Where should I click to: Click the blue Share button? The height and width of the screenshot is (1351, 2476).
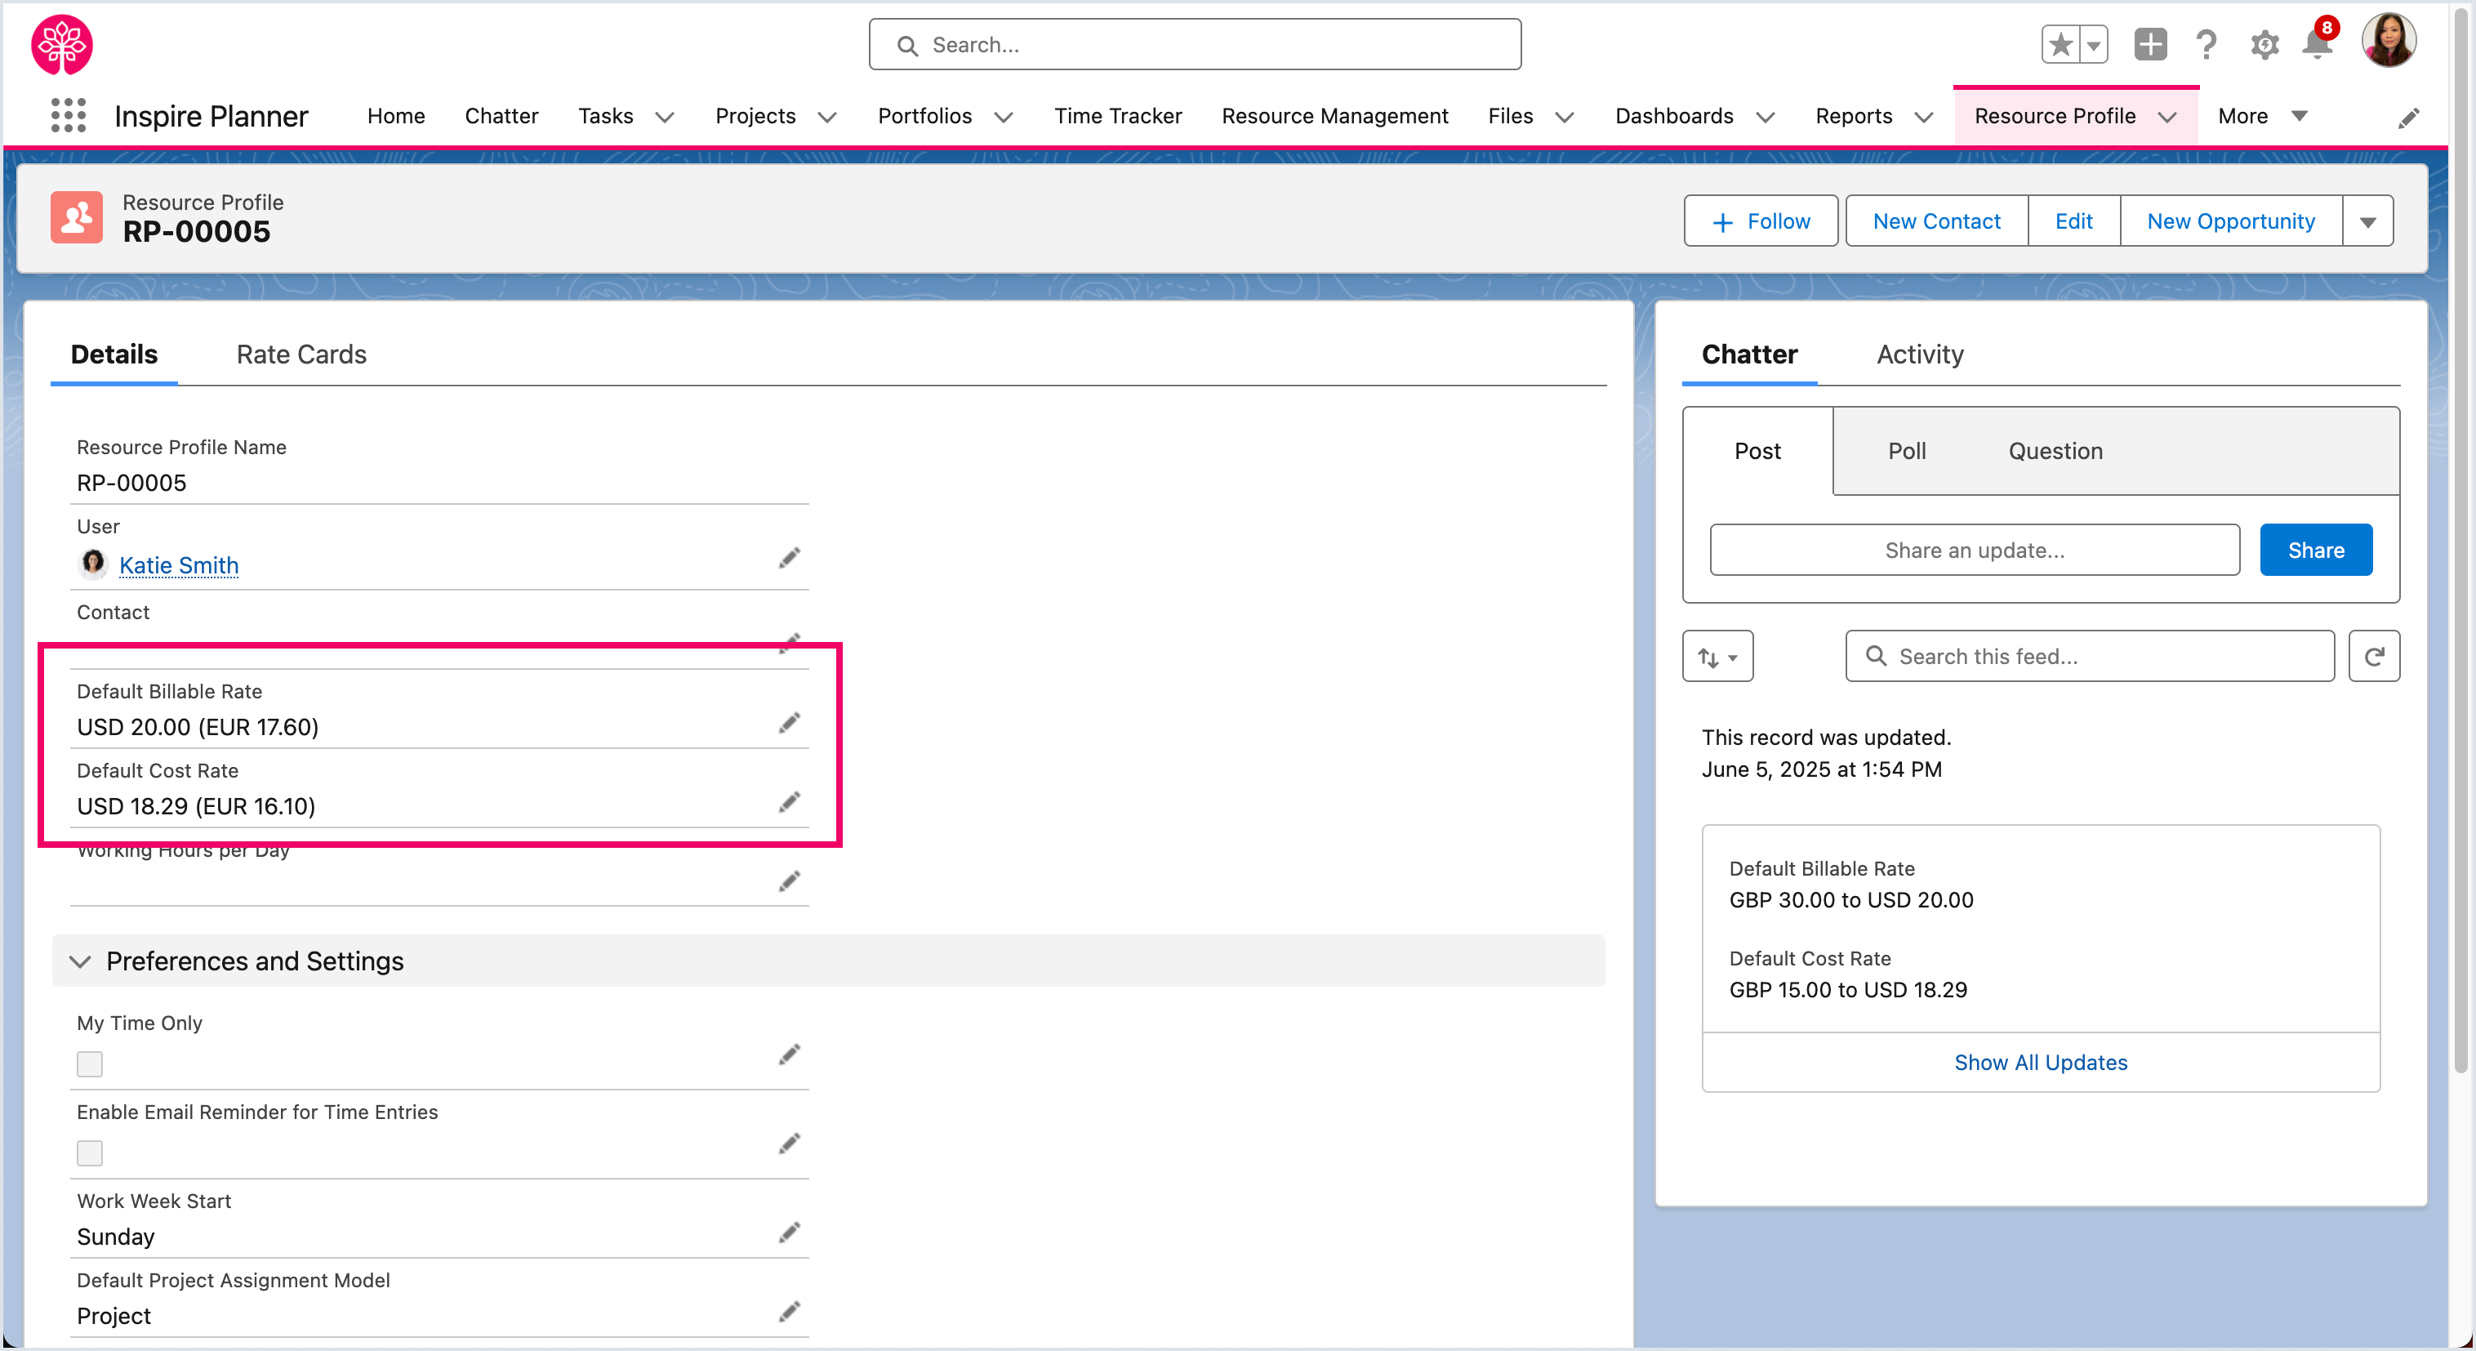[x=2315, y=550]
